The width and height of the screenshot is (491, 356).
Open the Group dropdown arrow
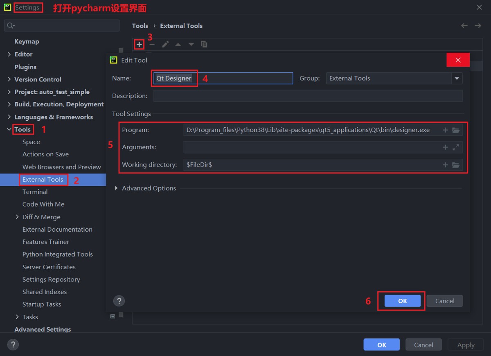457,78
